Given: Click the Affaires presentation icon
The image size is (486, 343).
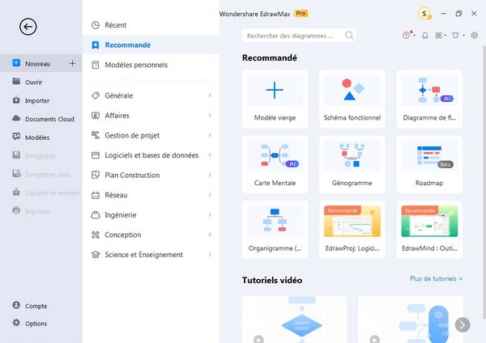Looking at the screenshot, I should tap(96, 115).
